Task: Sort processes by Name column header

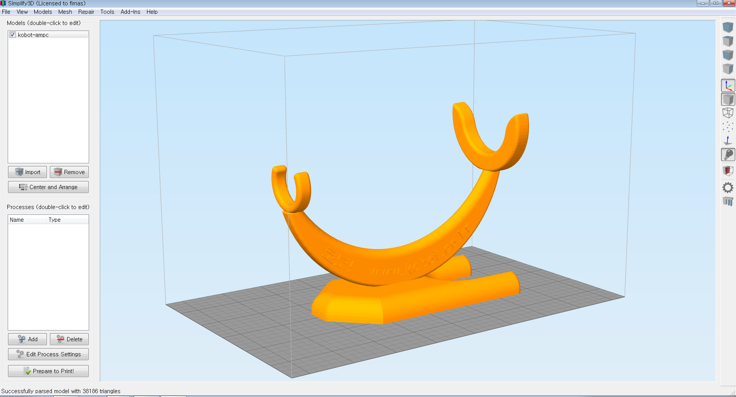Action: point(27,220)
